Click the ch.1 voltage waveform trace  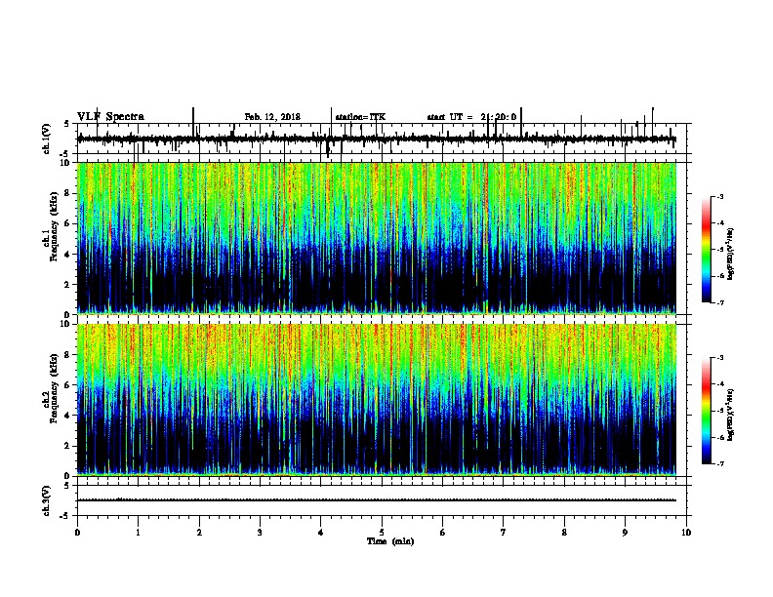pyautogui.click(x=377, y=139)
